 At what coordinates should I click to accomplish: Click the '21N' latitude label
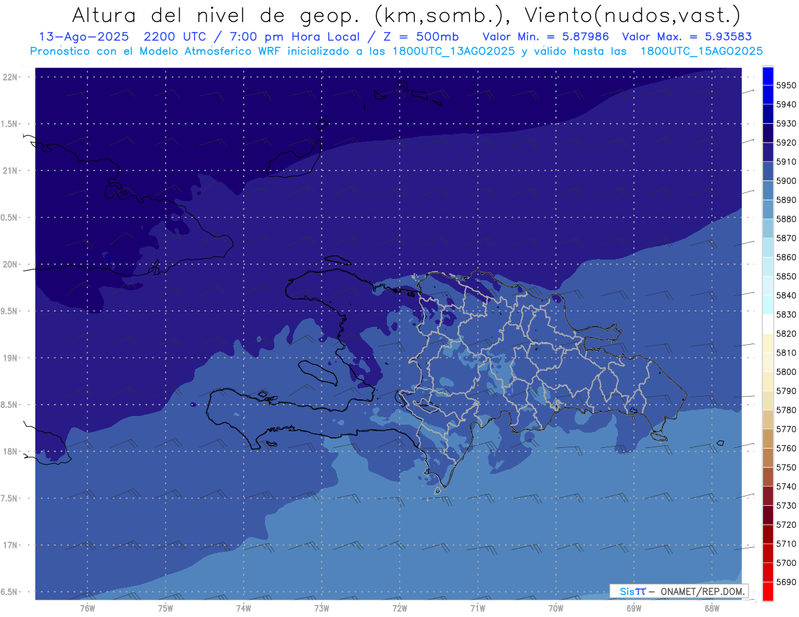tap(10, 170)
